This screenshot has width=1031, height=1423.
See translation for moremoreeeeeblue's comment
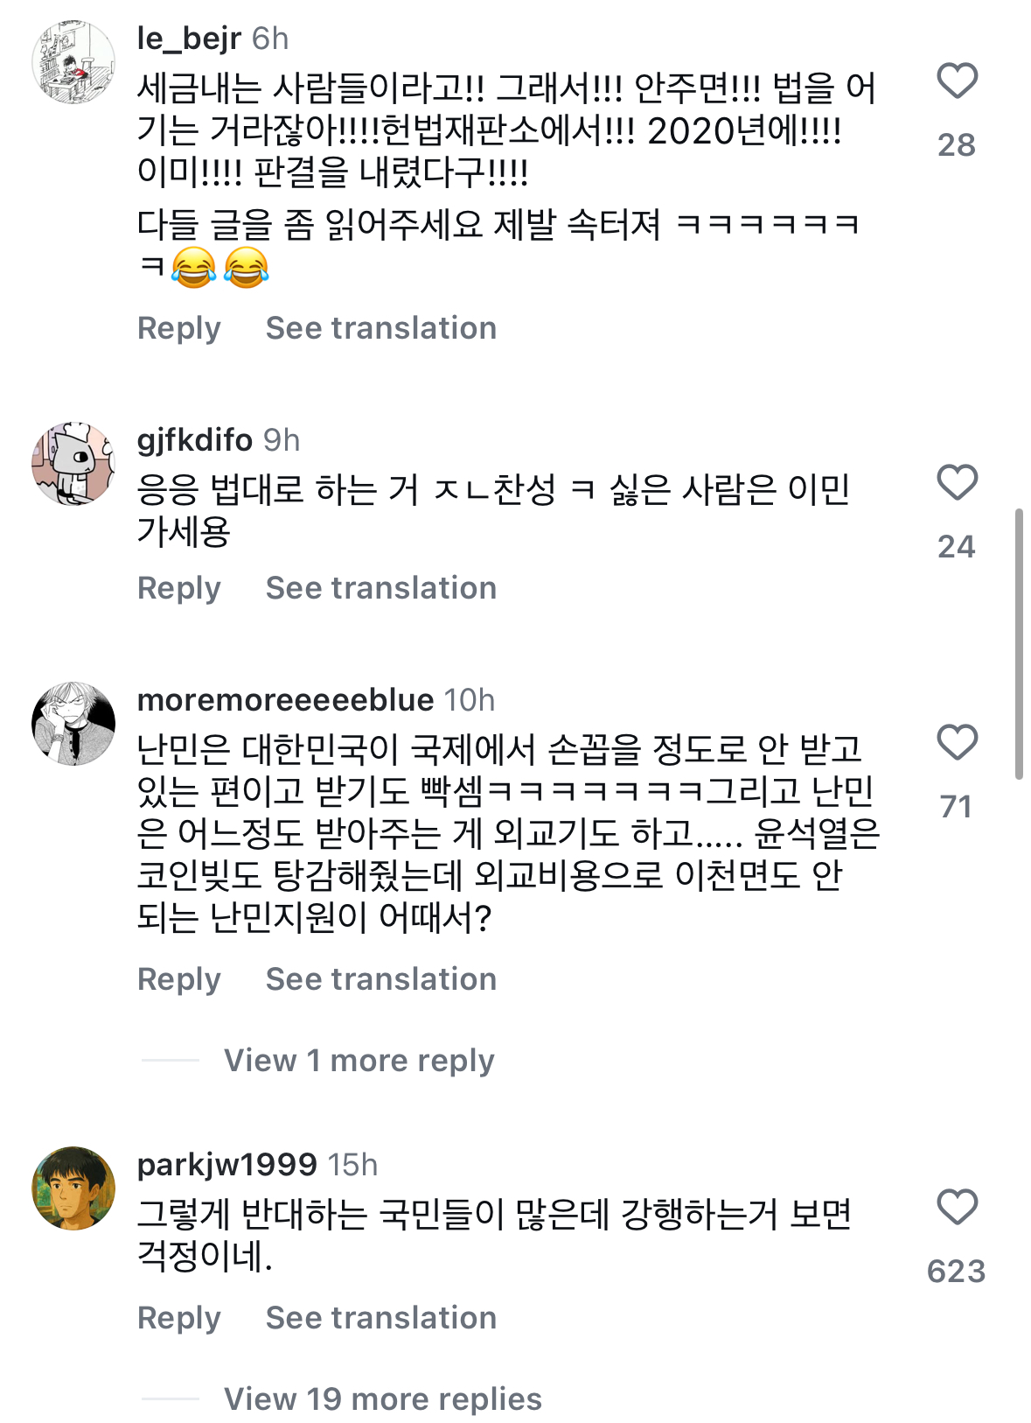[x=380, y=979]
